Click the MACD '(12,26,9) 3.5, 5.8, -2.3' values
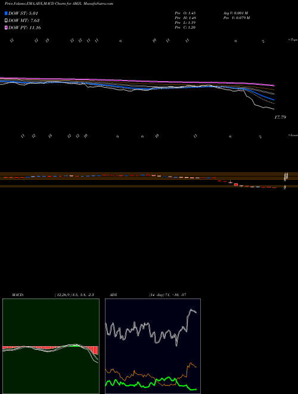 (x=74, y=295)
